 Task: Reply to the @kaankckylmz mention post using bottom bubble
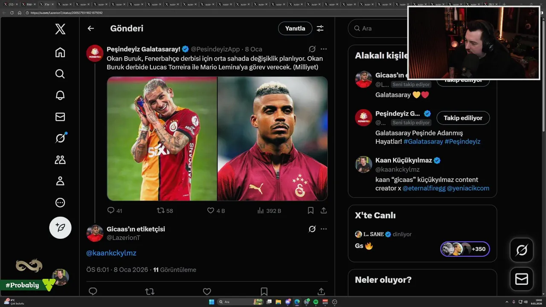(93, 291)
